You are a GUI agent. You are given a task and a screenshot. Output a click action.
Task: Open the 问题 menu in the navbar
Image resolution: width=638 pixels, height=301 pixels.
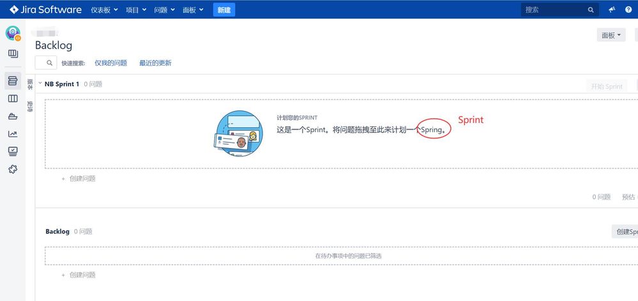[164, 10]
